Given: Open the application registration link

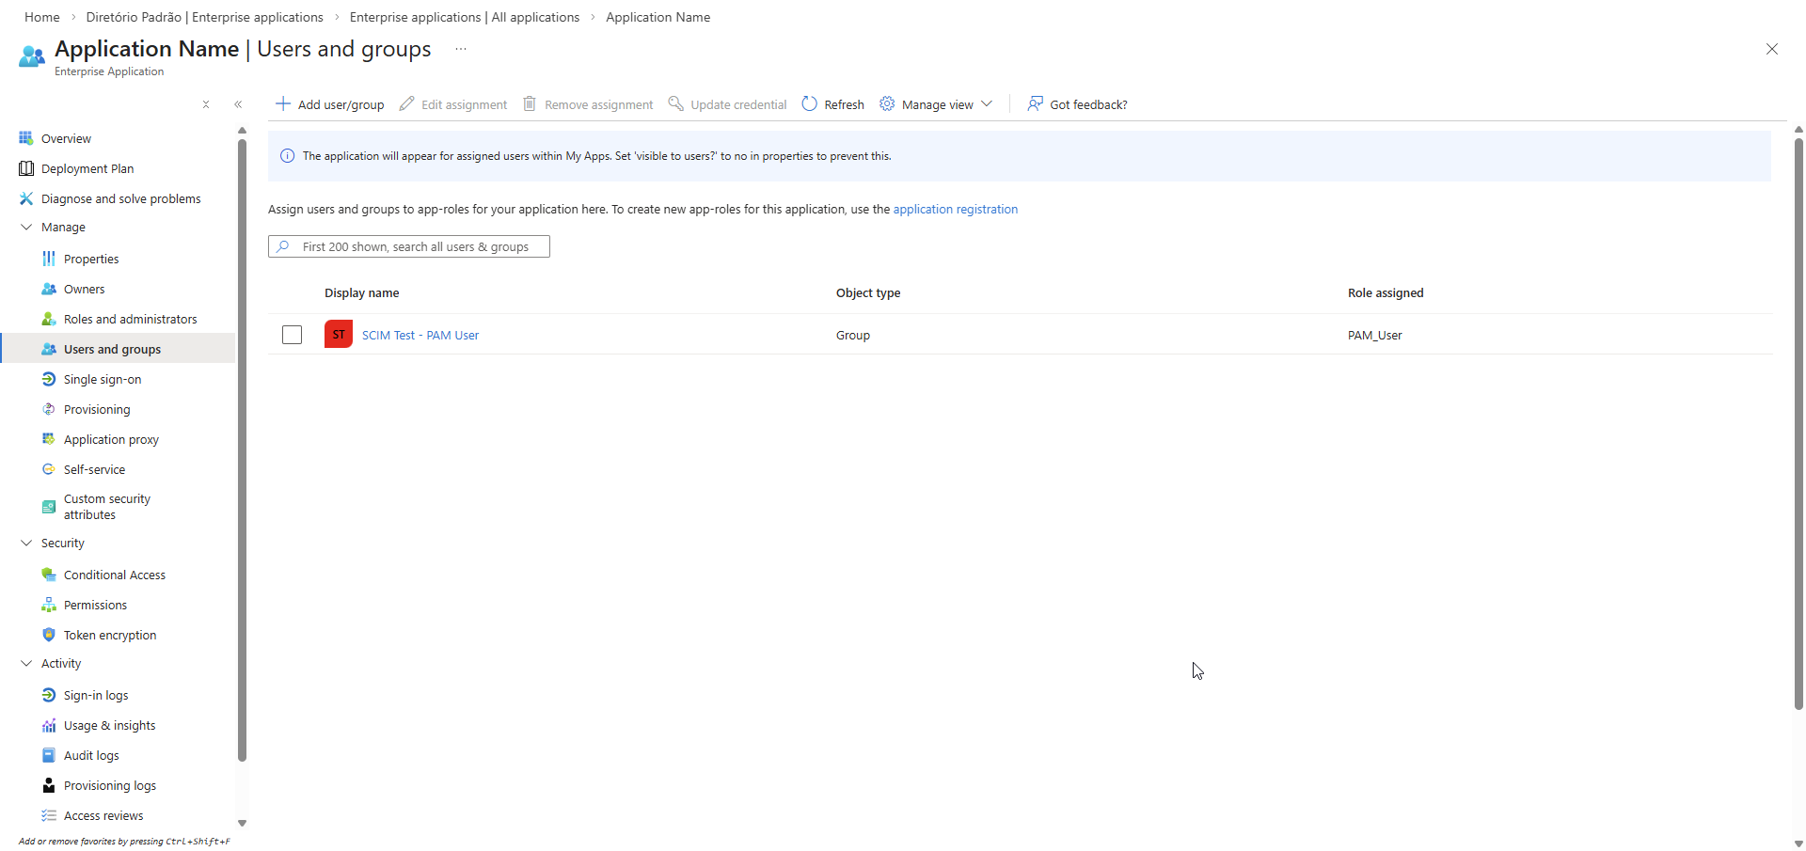Looking at the screenshot, I should (x=955, y=209).
